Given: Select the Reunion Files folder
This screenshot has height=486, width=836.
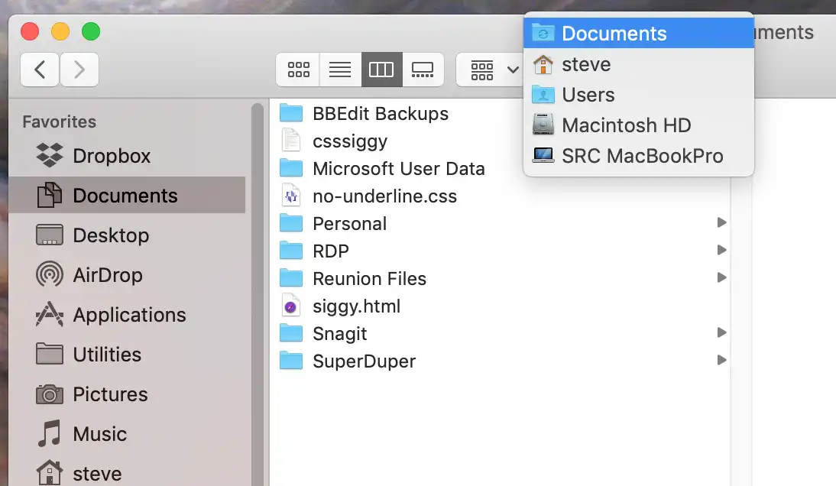Looking at the screenshot, I should [x=368, y=278].
